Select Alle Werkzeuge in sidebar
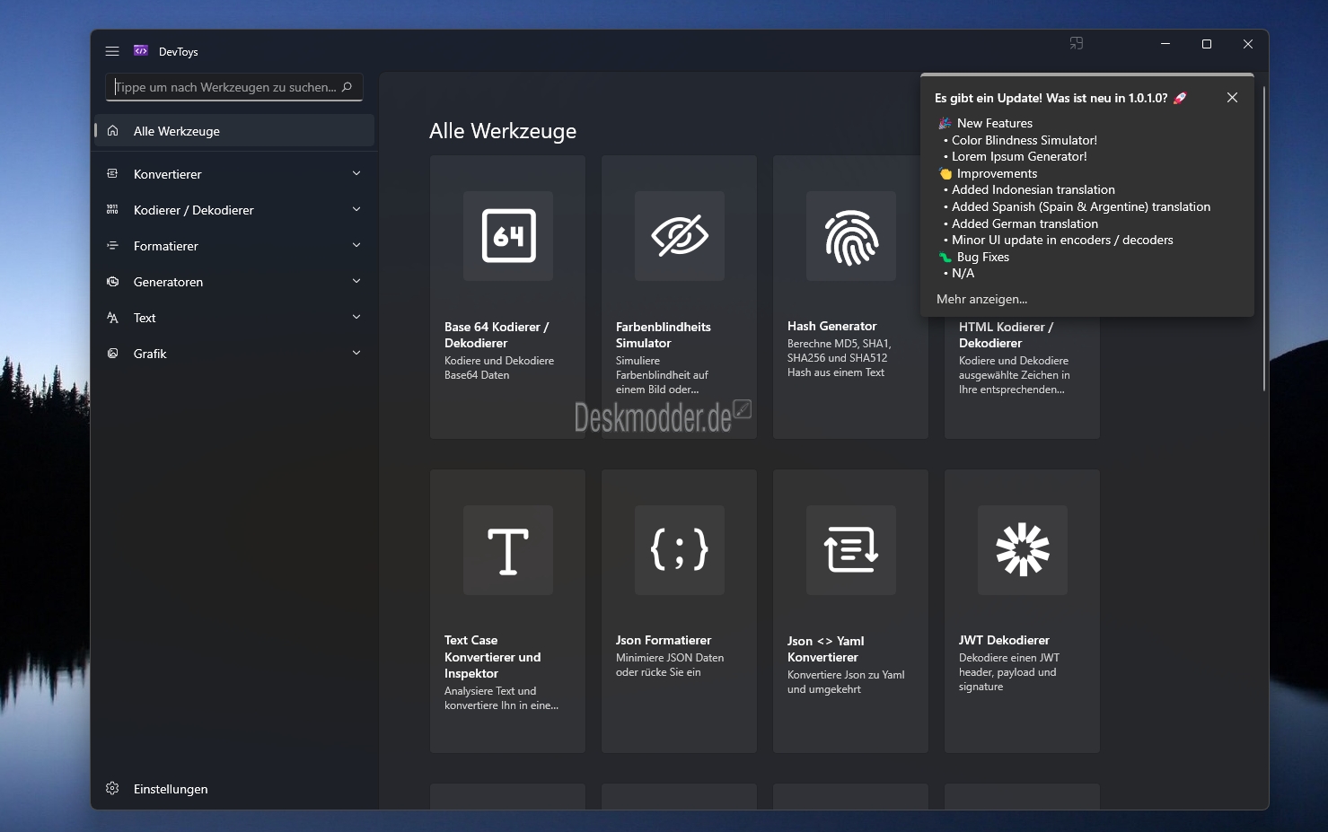Image resolution: width=1328 pixels, height=832 pixels. pos(234,131)
